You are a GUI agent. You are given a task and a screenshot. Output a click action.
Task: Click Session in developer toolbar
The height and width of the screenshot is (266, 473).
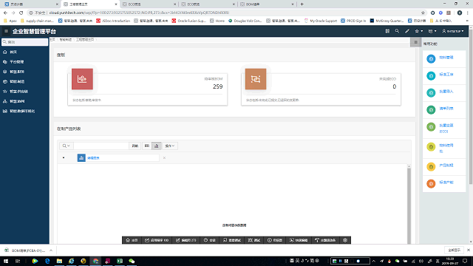click(x=210, y=240)
